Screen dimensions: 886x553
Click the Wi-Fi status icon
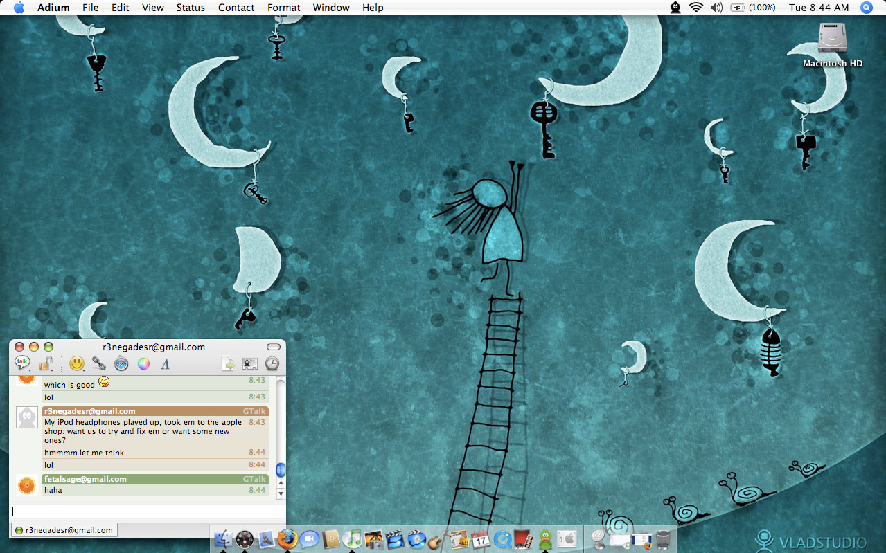(696, 8)
